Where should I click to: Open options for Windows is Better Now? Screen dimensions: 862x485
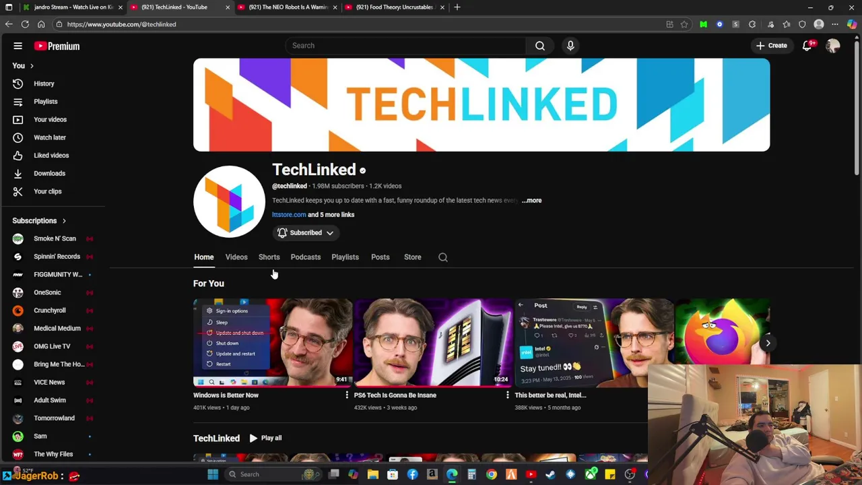tap(347, 395)
